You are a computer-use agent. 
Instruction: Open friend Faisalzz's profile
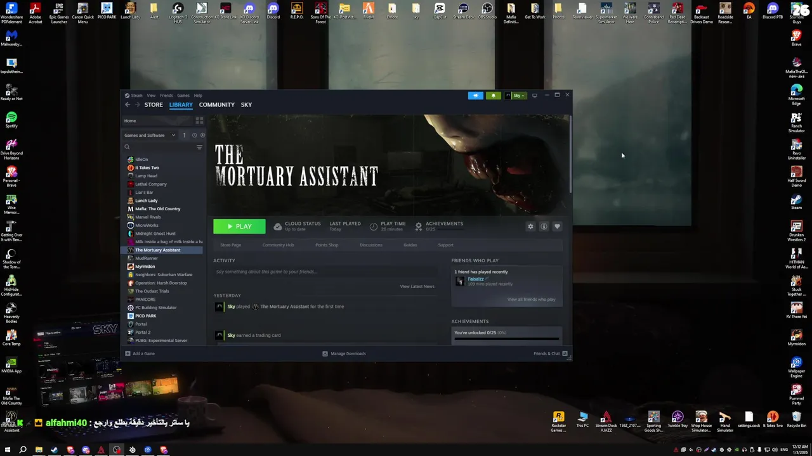click(x=475, y=279)
